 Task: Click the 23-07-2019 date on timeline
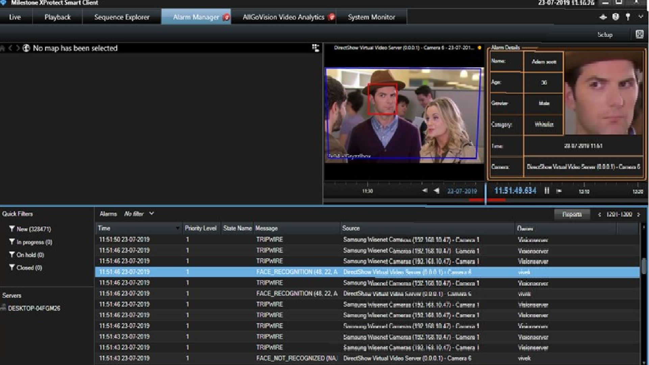462,191
